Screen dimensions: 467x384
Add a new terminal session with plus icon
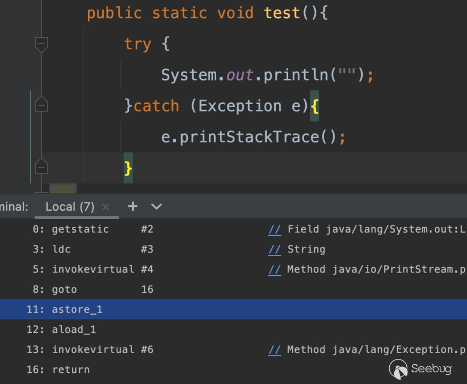pyautogui.click(x=133, y=206)
